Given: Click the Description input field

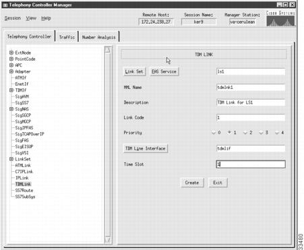Looking at the screenshot, I should (x=251, y=102).
